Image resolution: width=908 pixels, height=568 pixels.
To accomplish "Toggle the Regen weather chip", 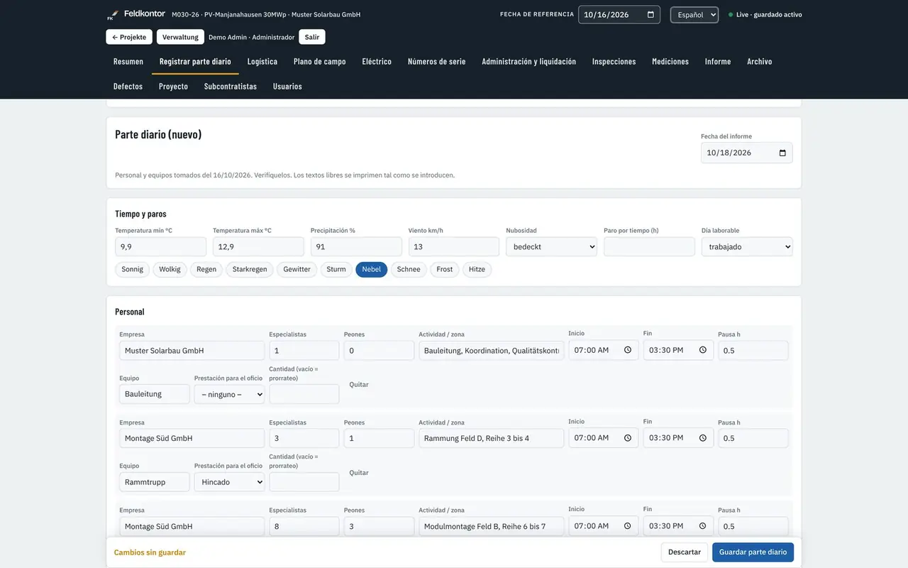I will click(x=206, y=270).
